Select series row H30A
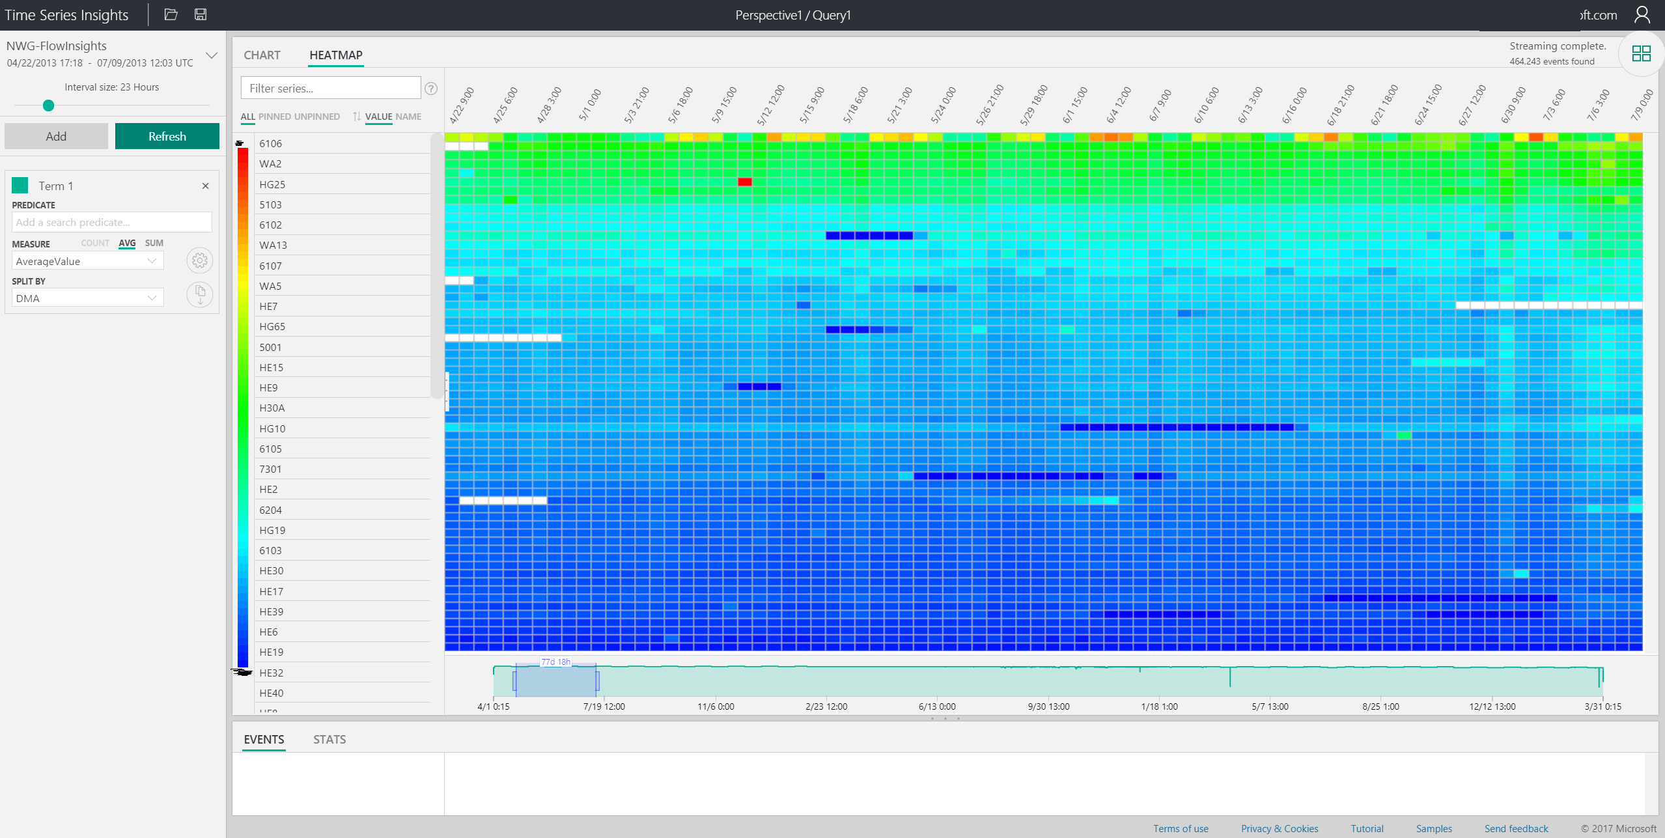The width and height of the screenshot is (1665, 838). pyautogui.click(x=342, y=408)
